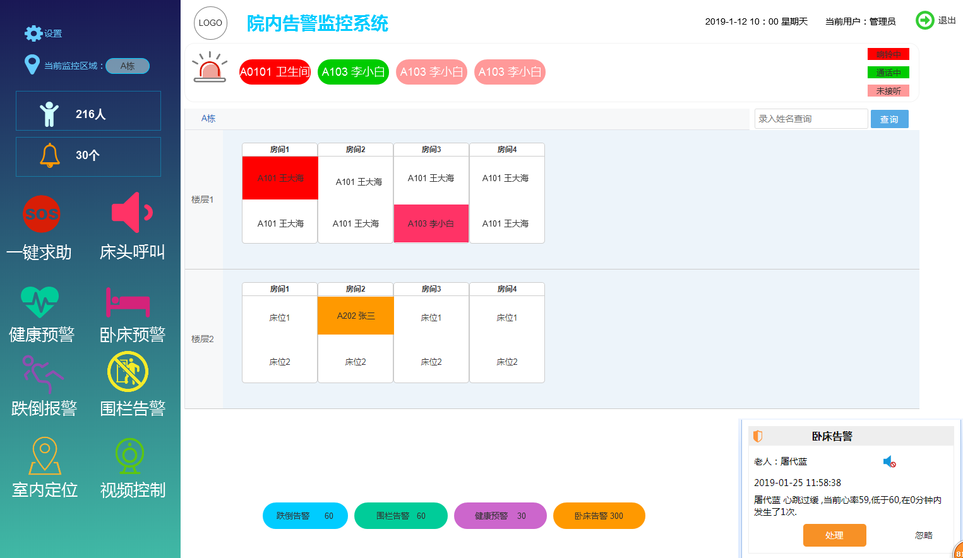Open the 设置 gear icon
963x558 pixels.
point(33,33)
